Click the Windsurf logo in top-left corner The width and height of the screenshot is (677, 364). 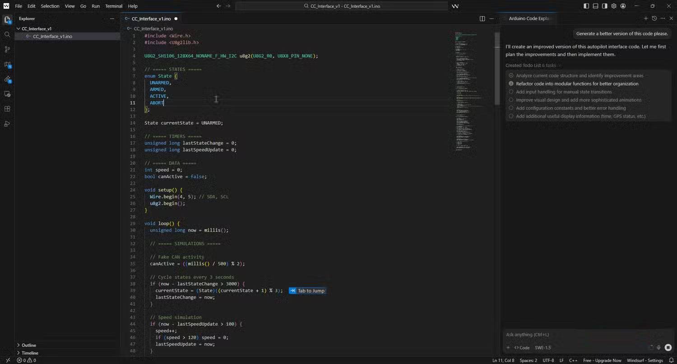[x=6, y=6]
